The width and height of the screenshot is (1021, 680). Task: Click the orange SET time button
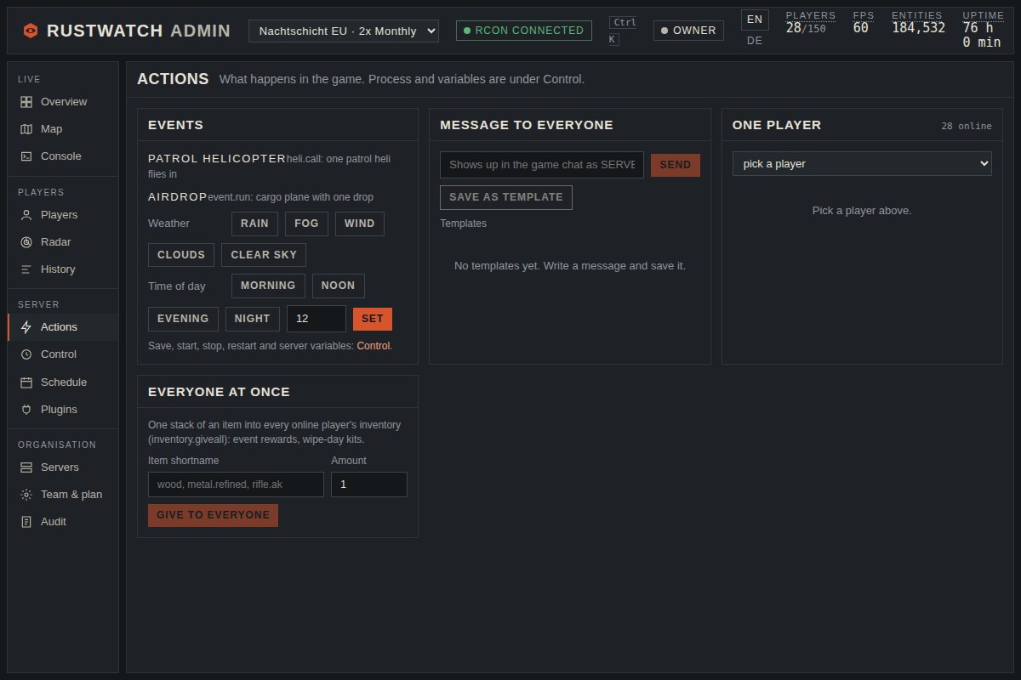coord(373,319)
